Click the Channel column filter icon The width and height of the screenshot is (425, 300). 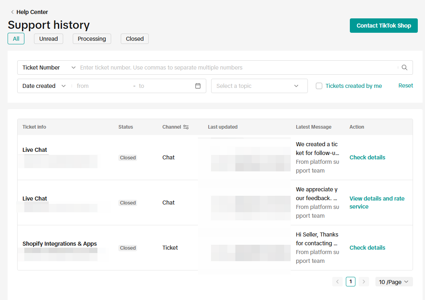coord(186,127)
